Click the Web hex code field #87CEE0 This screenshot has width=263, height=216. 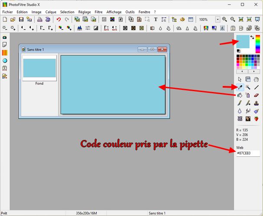(x=248, y=153)
